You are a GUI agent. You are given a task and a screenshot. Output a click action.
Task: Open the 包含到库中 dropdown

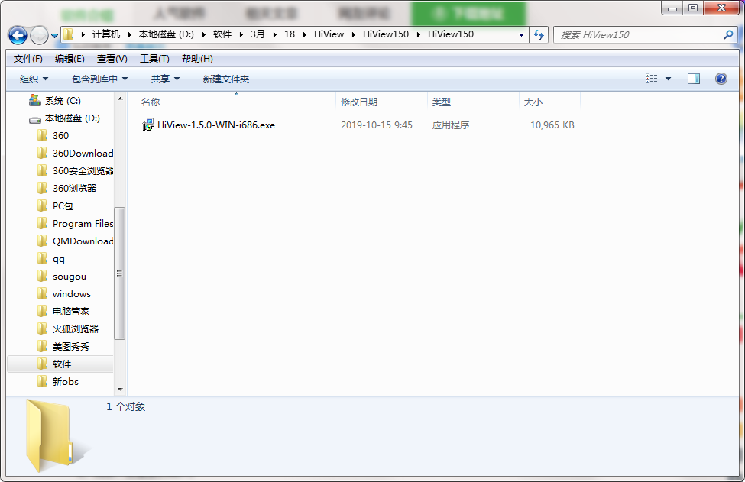click(x=100, y=79)
